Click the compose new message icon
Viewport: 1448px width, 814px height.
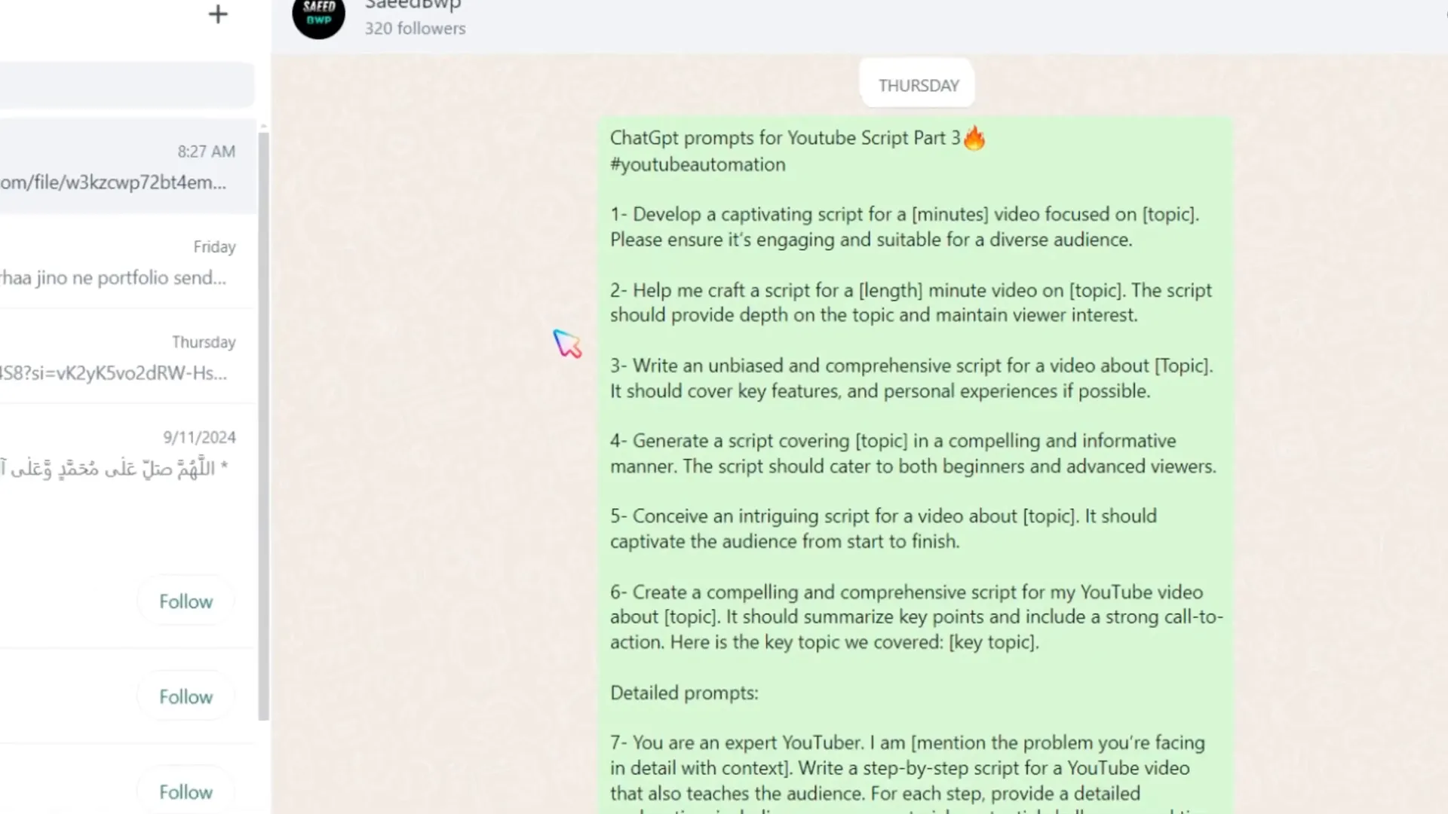pos(216,13)
